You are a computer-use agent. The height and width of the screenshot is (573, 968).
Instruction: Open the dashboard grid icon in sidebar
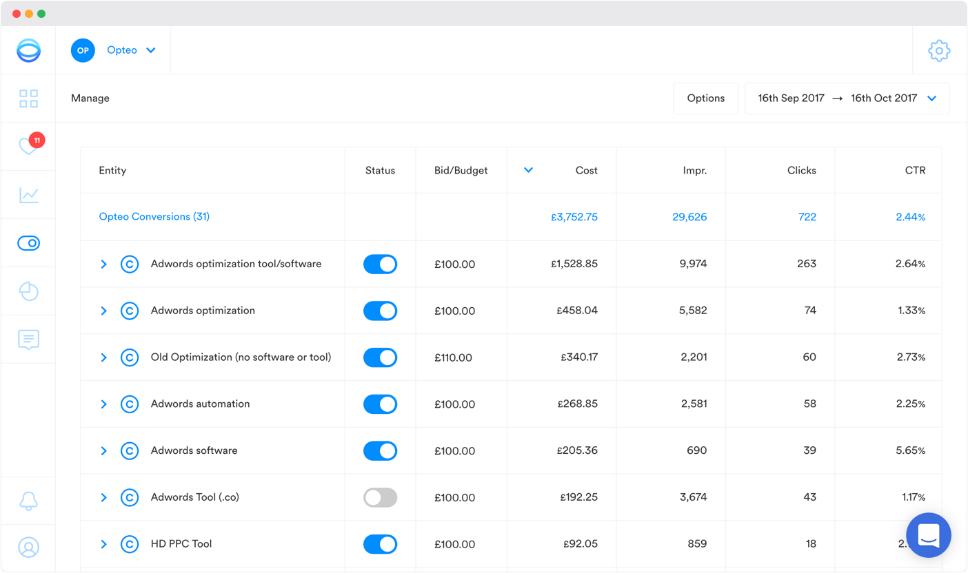tap(29, 98)
